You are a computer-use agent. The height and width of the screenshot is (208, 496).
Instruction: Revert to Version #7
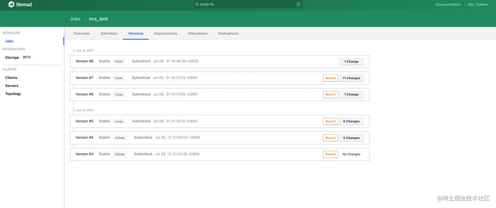point(330,78)
